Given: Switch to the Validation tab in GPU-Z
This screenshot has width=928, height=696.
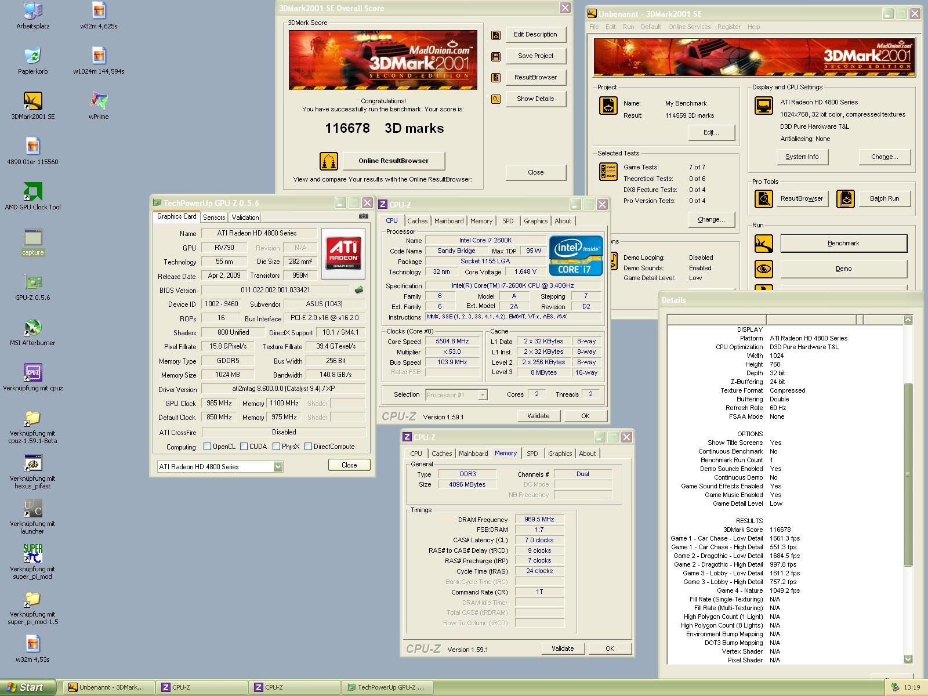Looking at the screenshot, I should pos(245,217).
